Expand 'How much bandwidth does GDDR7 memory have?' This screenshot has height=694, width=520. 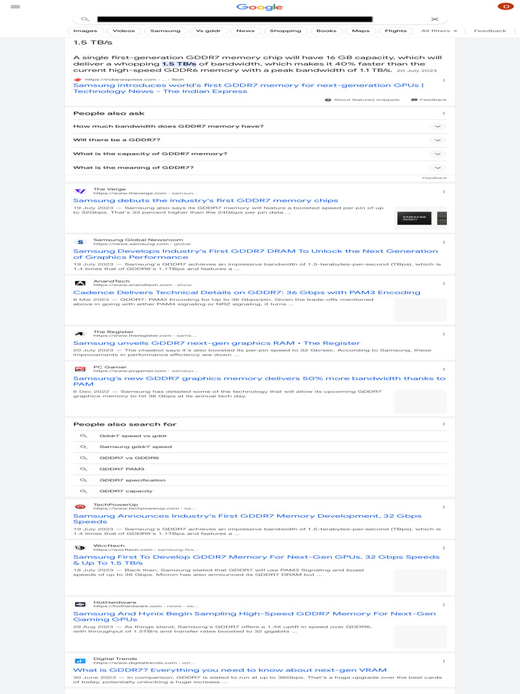[260, 126]
